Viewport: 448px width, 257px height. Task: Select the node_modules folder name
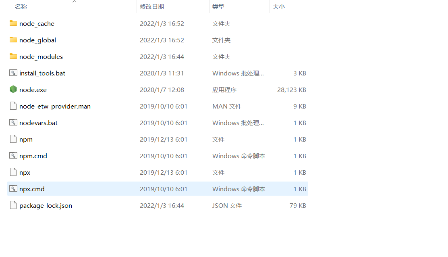click(x=41, y=56)
